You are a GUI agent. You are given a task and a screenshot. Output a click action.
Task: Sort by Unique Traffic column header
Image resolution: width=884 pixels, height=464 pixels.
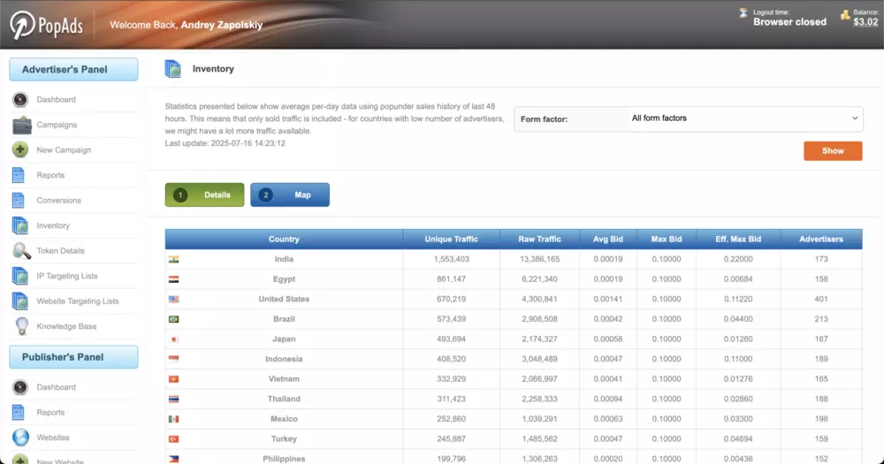click(451, 239)
